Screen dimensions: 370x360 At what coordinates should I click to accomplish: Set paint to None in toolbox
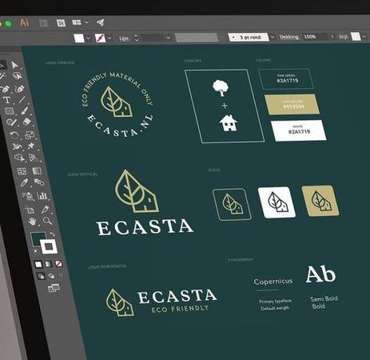click(x=58, y=264)
